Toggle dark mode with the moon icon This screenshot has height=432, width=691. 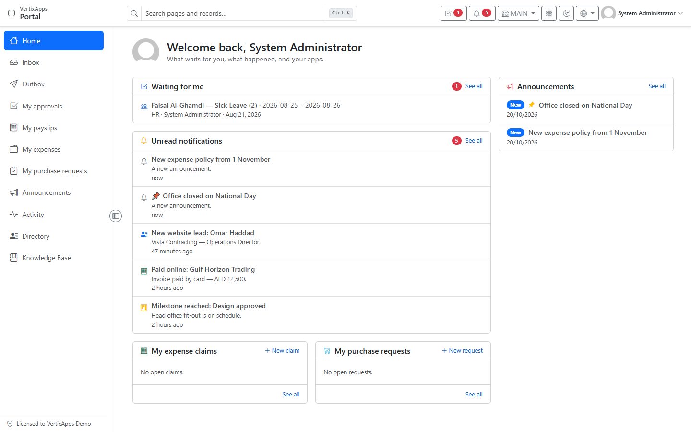click(566, 13)
